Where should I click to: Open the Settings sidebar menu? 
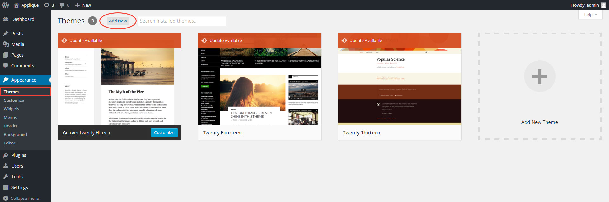click(x=19, y=187)
